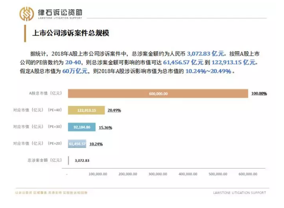Click the orange A股总市值 bar
This screenshot has height=208, width=284.
158,94
